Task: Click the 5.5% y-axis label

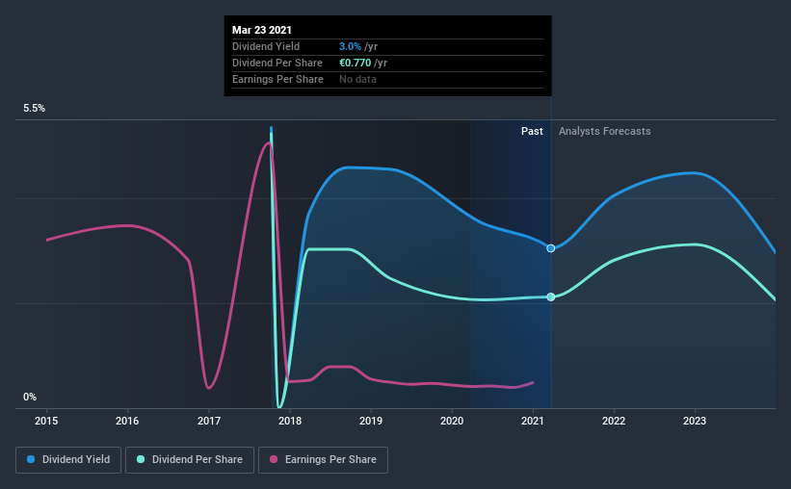Action: tap(35, 109)
